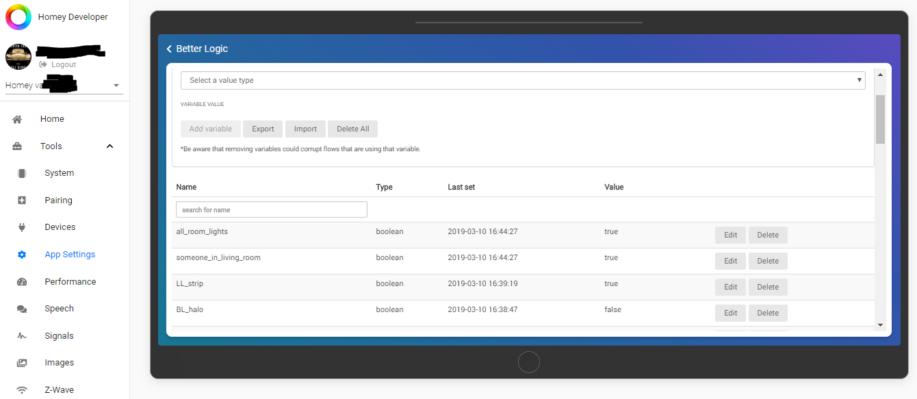The height and width of the screenshot is (399, 917).
Task: Click the LL_strip name cell
Action: pos(190,283)
